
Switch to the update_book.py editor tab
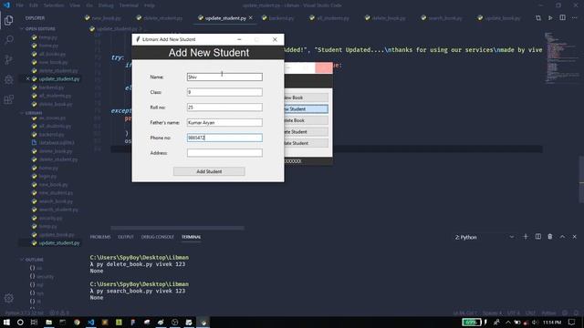499,18
